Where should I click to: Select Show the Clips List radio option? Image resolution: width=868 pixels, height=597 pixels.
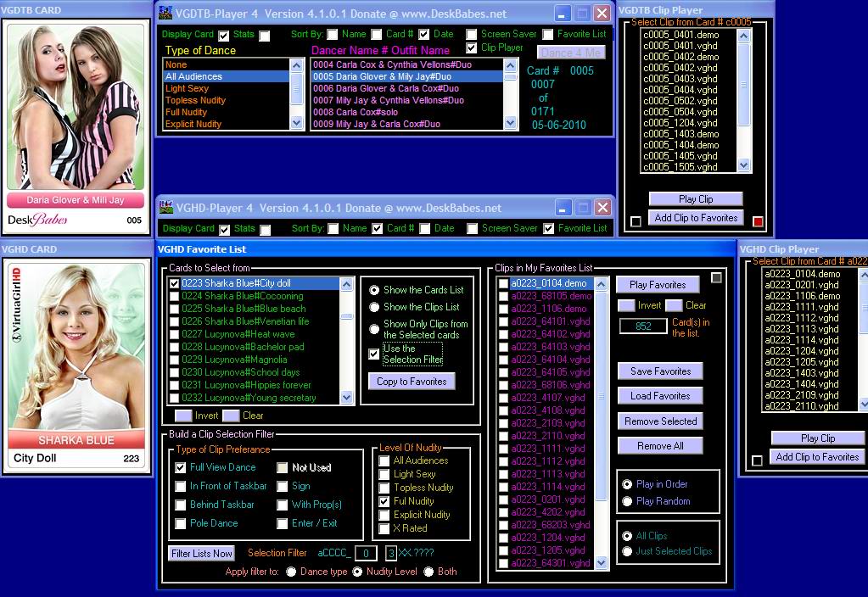(374, 307)
